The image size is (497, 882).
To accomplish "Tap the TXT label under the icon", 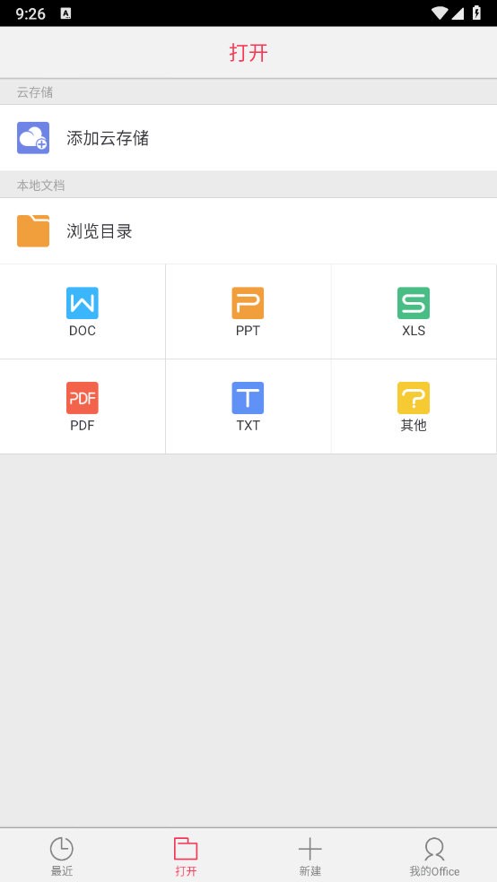I will point(248,426).
